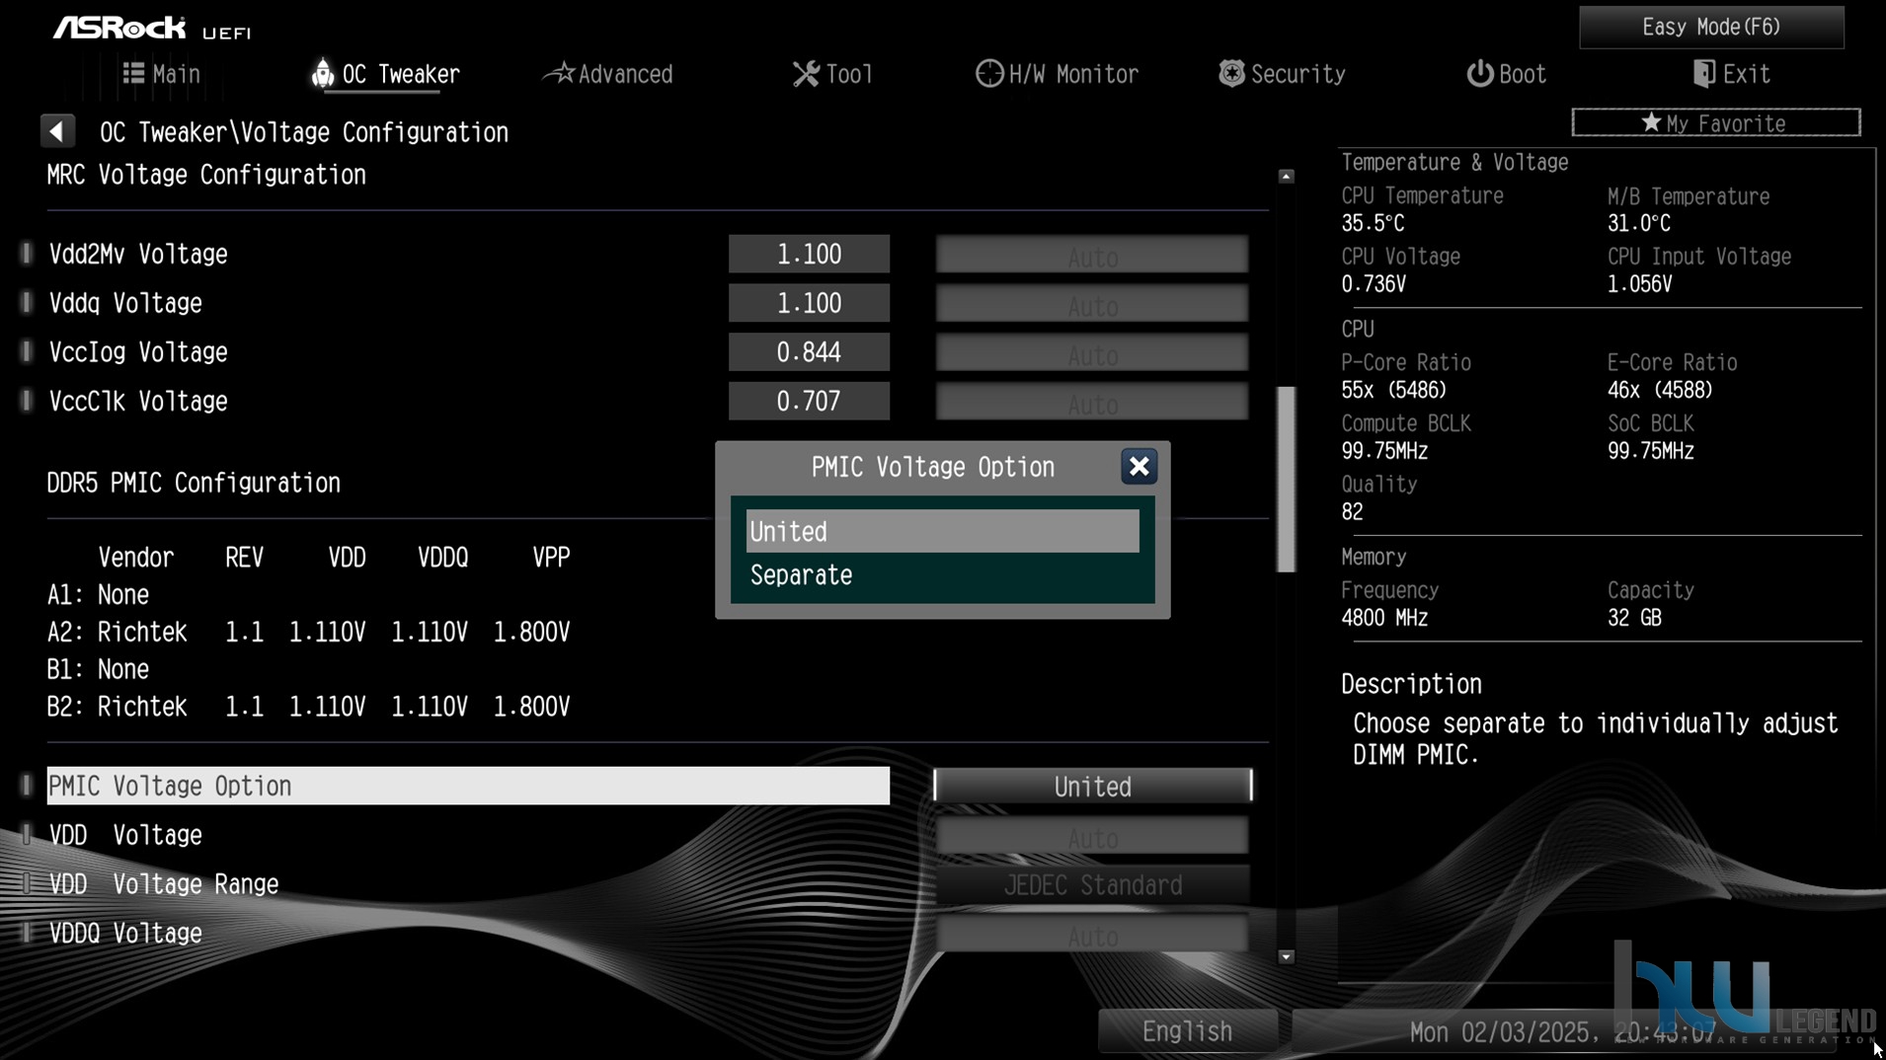
Task: Click the Advanced tab star icon
Action: [560, 73]
